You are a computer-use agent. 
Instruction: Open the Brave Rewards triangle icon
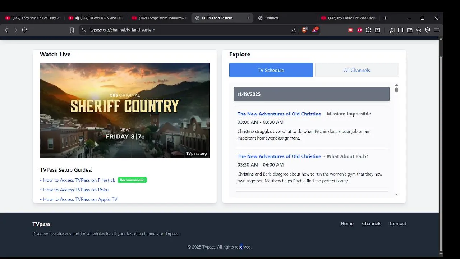[314, 30]
